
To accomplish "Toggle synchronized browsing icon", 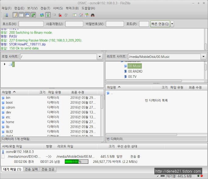I will (87, 15).
